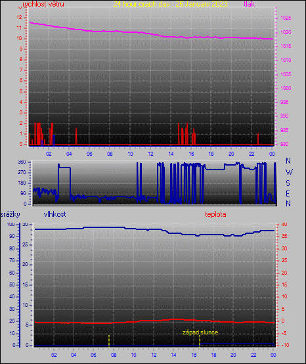Click the 'E' wind direction letter
Image resolution: width=306 pixels, height=364 pixels.
pyautogui.click(x=288, y=193)
